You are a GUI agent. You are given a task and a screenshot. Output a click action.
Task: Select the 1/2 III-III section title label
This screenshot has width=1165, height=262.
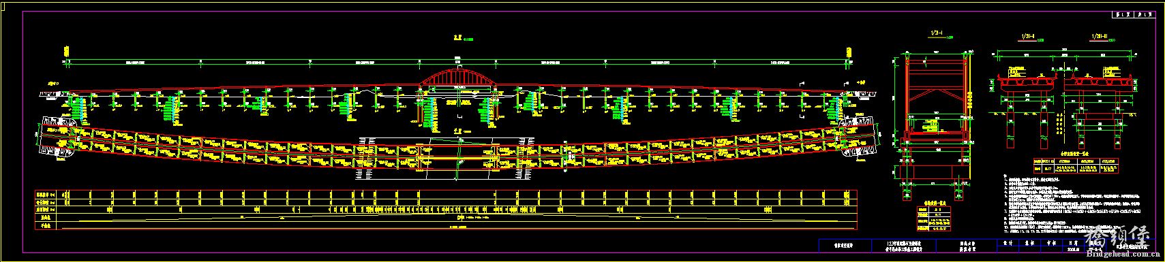1100,36
